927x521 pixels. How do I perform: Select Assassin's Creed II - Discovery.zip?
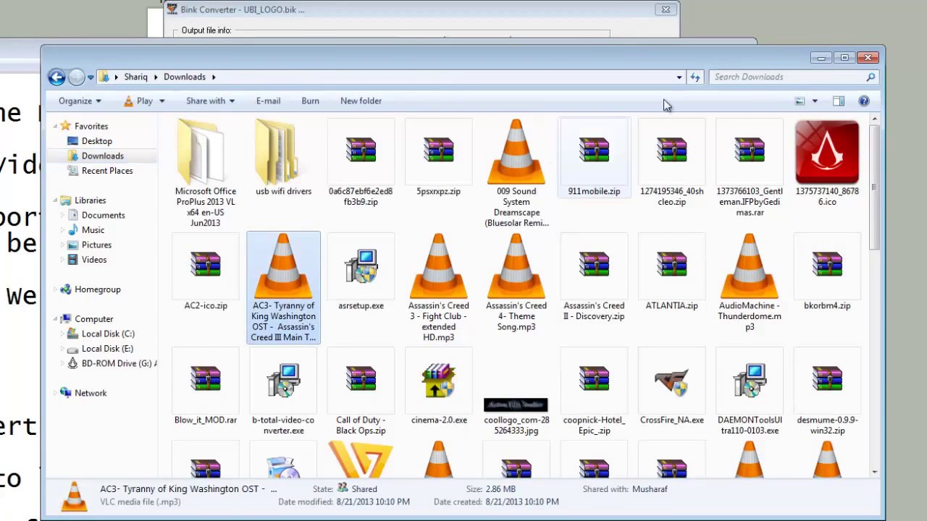(x=594, y=278)
